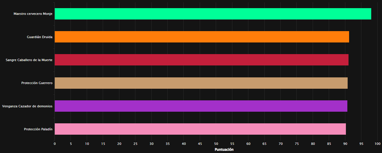Click the green Maestro cervecero Monje bar
This screenshot has height=153, width=382.
[213, 14]
